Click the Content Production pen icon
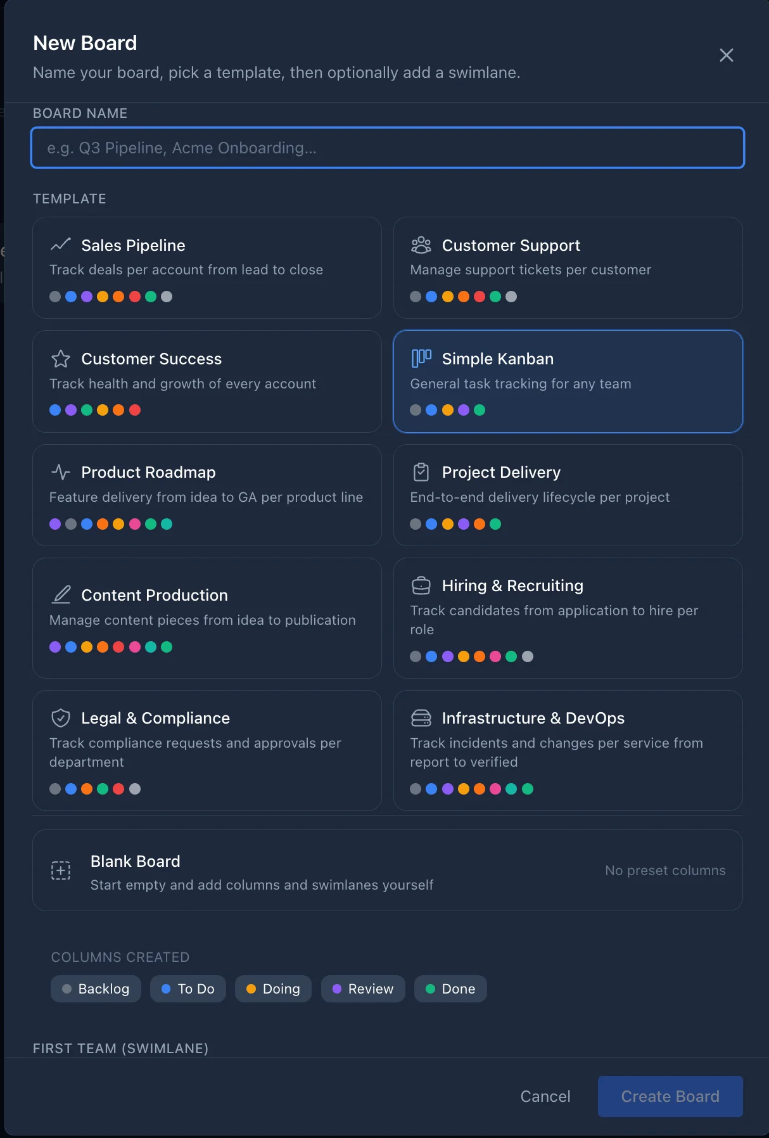The height and width of the screenshot is (1138, 769). (60, 594)
